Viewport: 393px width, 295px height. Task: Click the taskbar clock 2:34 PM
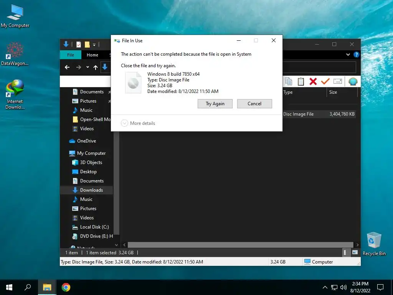[x=360, y=284]
